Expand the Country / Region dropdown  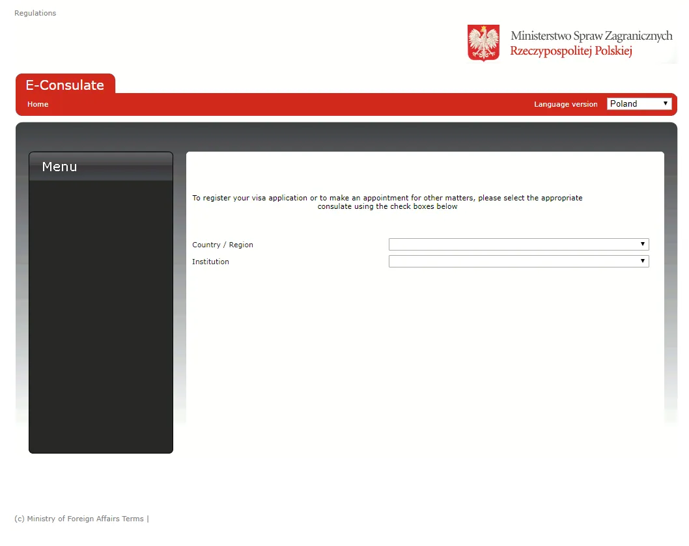click(518, 244)
